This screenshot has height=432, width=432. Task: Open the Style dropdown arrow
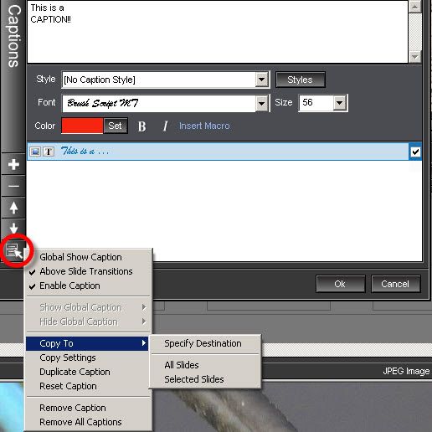[x=262, y=80]
